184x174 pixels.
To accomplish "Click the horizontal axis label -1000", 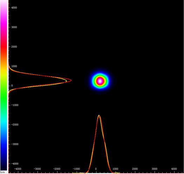I will tap(76, 169).
